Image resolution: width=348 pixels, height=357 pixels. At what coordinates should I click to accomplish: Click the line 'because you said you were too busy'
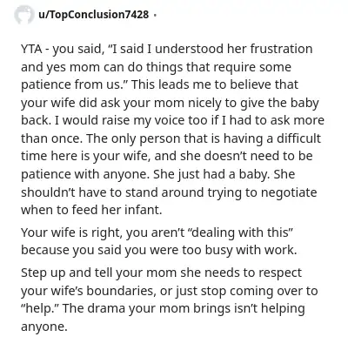pyautogui.click(x=159, y=250)
